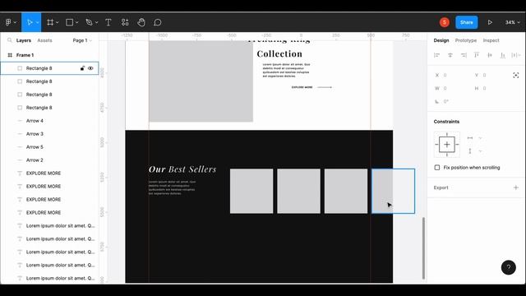Open Frame tool options dropdown arrow
This screenshot has height=296, width=526.
coord(58,22)
